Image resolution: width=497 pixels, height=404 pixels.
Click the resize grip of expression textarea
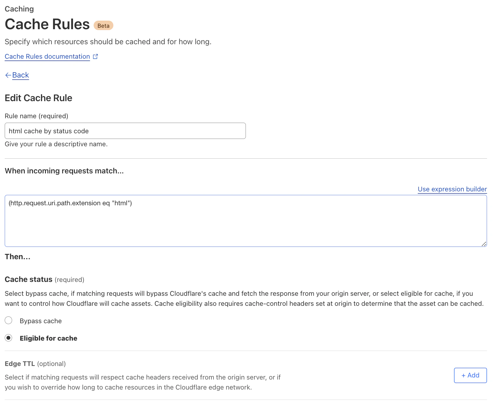[x=484, y=244]
